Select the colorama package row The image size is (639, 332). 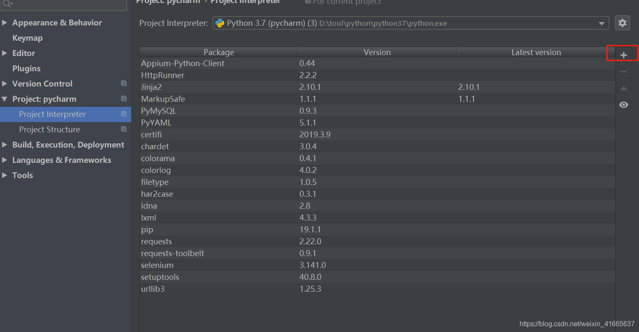click(x=378, y=158)
